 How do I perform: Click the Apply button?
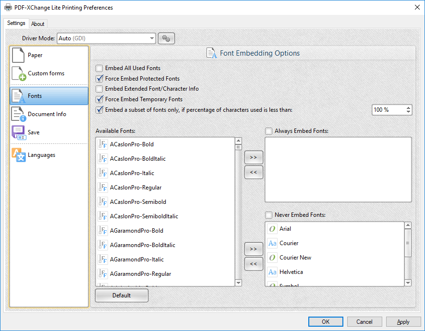pyautogui.click(x=403, y=321)
